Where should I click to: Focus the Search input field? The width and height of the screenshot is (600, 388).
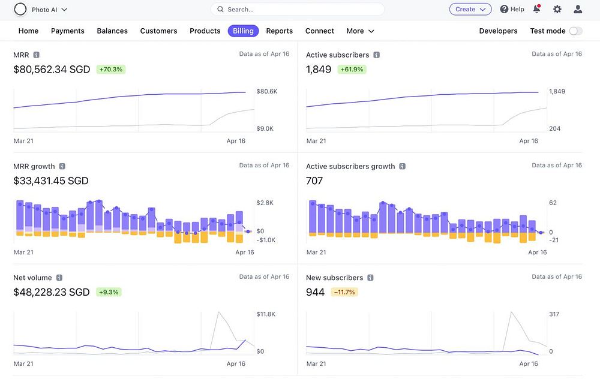pyautogui.click(x=298, y=9)
